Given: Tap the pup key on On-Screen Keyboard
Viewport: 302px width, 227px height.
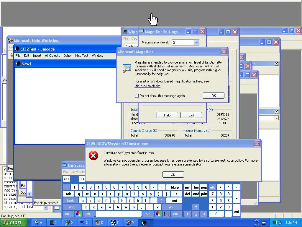Looking at the screenshot, I should pos(204,187).
